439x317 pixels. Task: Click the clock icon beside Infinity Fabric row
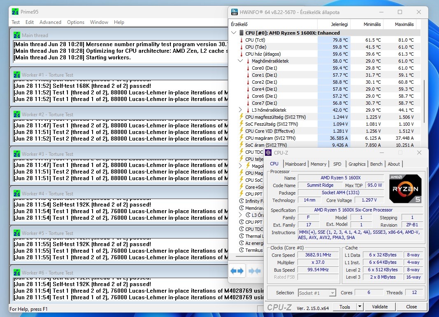tap(242, 201)
